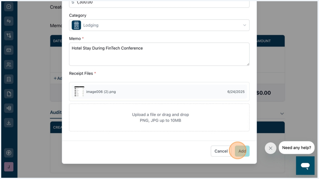Viewport: 319px width, 179px height.
Task: Open the transfers arrows sidebar icon
Action: click(x=9, y=21)
